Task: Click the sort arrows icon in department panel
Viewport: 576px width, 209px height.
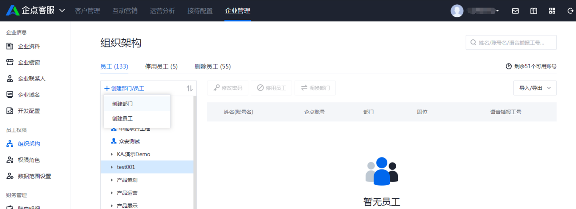Action: tap(189, 88)
